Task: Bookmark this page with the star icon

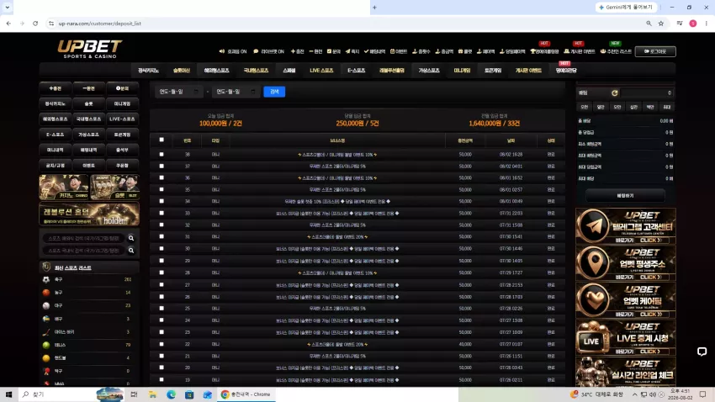Action: (660, 24)
